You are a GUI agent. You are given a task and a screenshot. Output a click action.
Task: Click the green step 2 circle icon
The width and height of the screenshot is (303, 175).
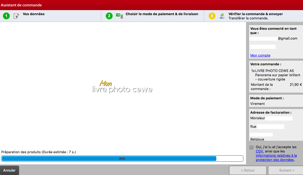109,16
